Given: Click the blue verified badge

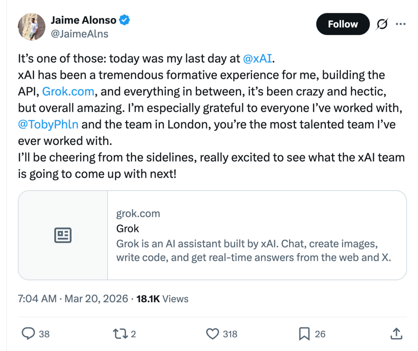Looking at the screenshot, I should (x=124, y=20).
